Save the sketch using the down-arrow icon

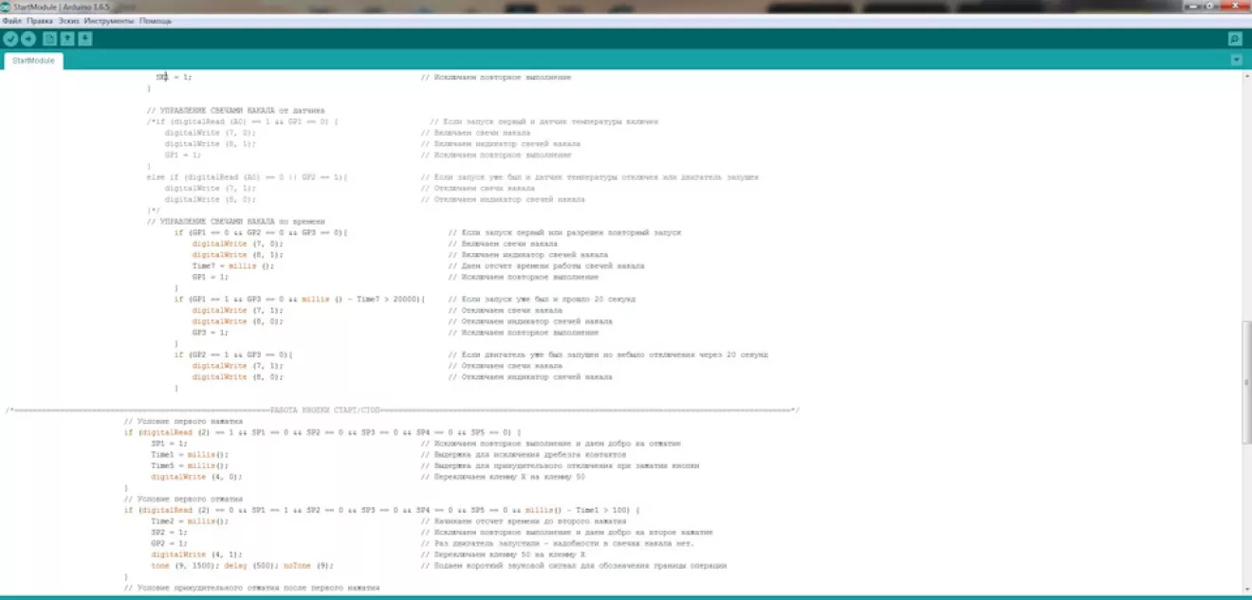85,39
